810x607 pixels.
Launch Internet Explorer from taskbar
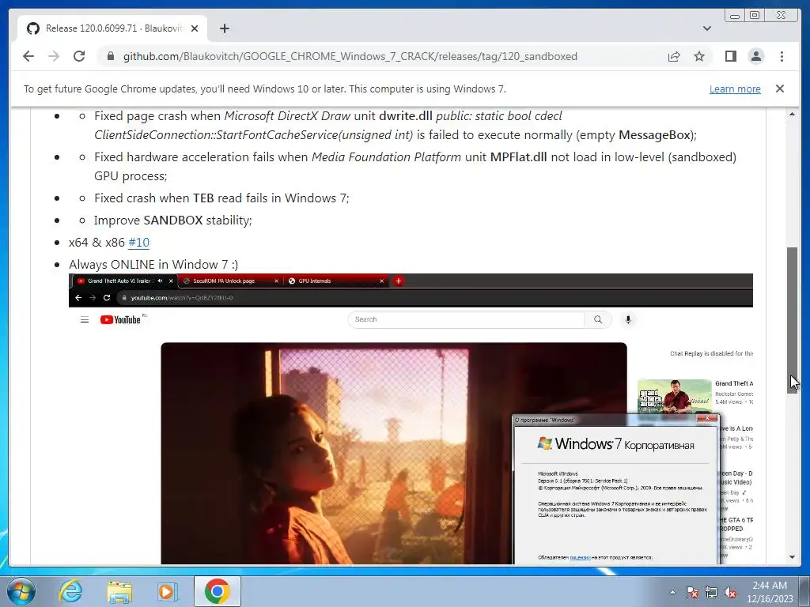[70, 591]
